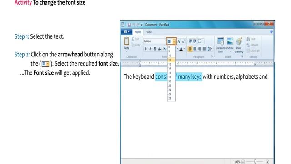The width and height of the screenshot is (291, 164).
Task: Expand the Picture options arrow
Action: (x=230, y=51)
